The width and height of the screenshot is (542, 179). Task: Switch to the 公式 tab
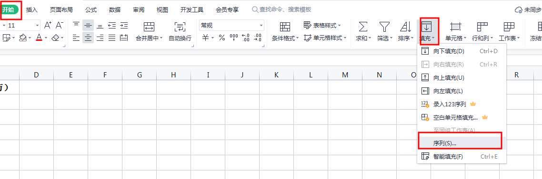[x=91, y=10]
